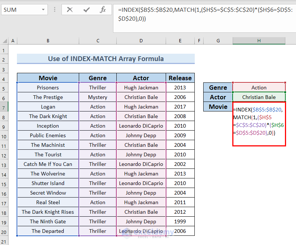Select the green Christian Bale criteria cell
This screenshot has width=296, height=245.
[x=259, y=97]
